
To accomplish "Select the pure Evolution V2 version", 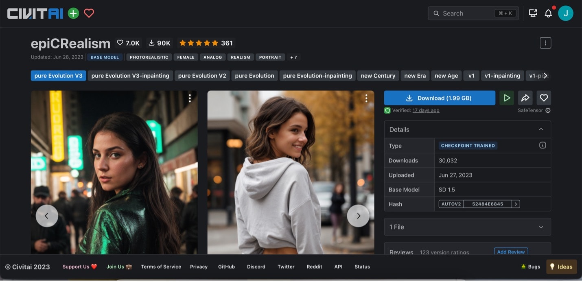I will (202, 76).
